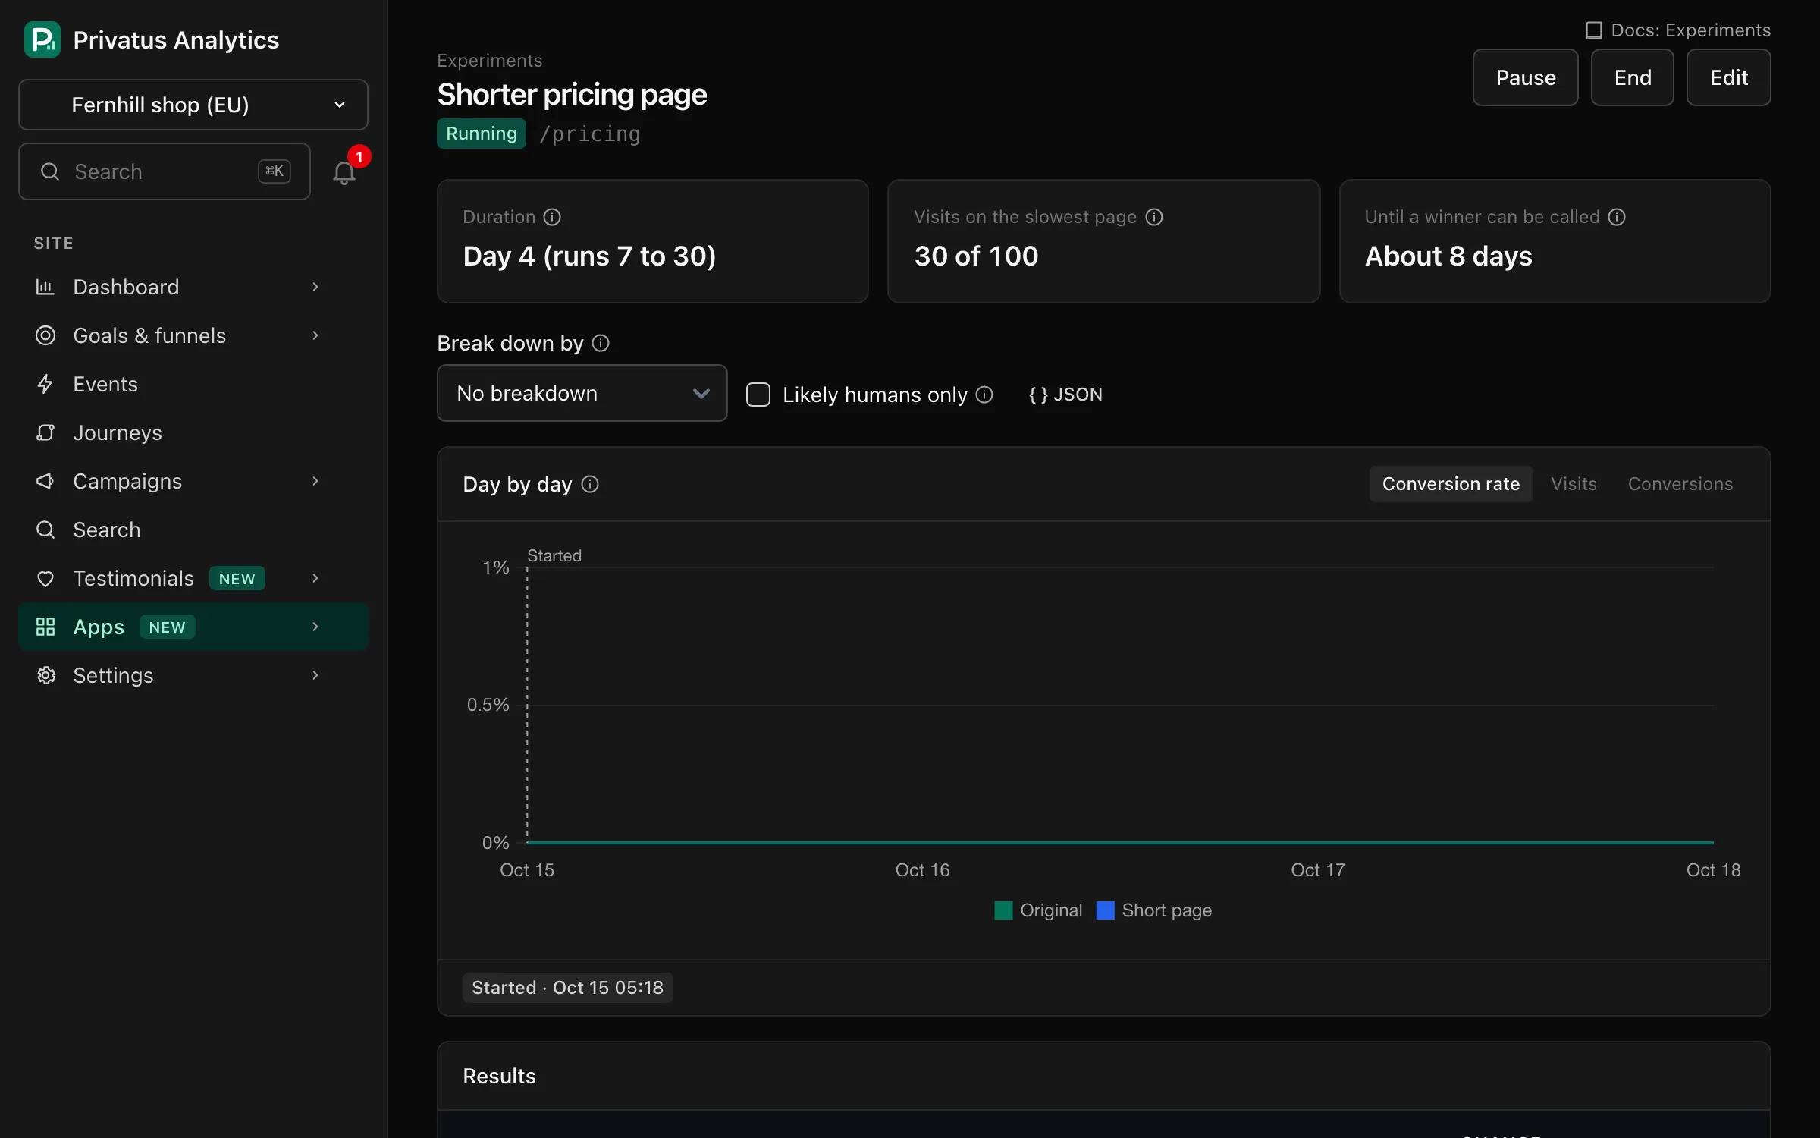Open the Search item in sidebar menu
1820x1138 pixels.
[x=193, y=530]
